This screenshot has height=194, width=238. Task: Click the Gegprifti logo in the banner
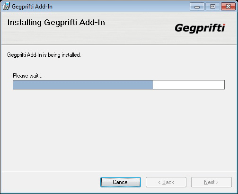click(x=200, y=28)
